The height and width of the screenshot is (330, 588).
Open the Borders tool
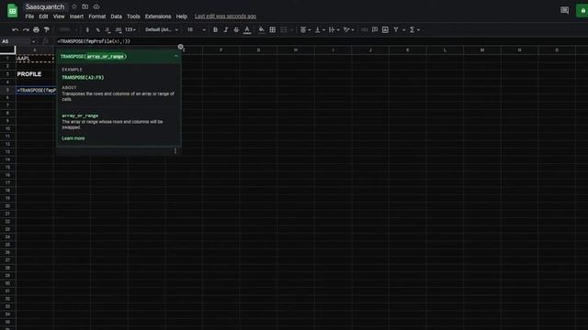[x=273, y=29]
